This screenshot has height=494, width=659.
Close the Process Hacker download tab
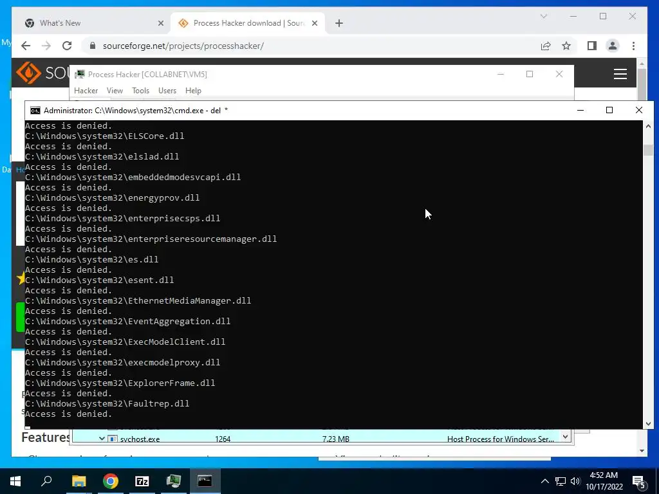[x=314, y=23]
